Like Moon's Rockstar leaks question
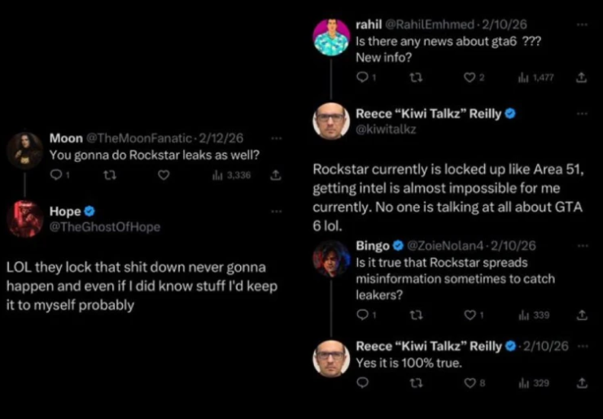This screenshot has width=603, height=419. [164, 174]
